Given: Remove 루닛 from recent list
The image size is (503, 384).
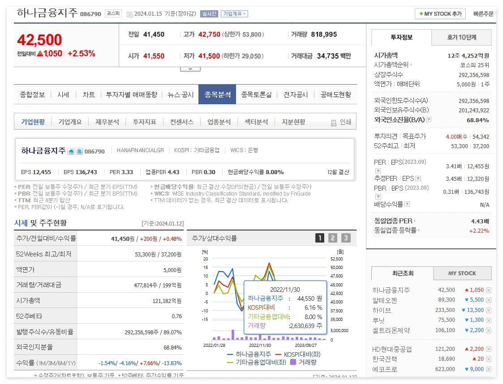Looking at the screenshot, I should 489,320.
